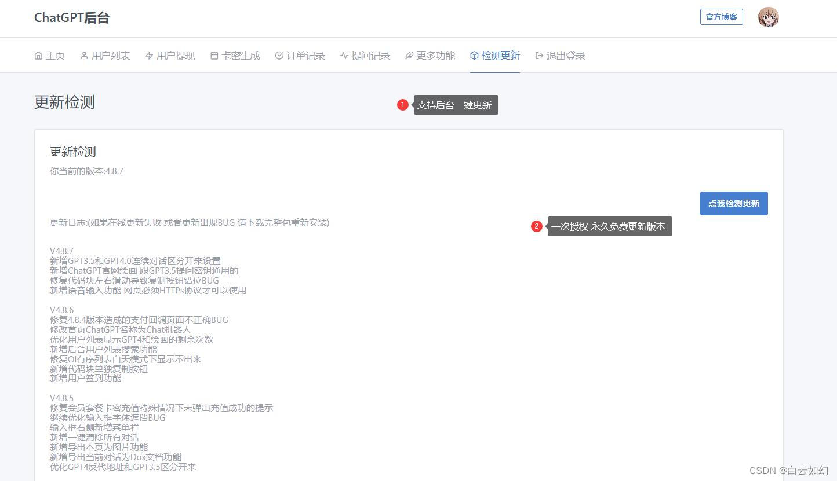Click the V4.8.6 version label
Screen dimensions: 837x481
pos(61,310)
